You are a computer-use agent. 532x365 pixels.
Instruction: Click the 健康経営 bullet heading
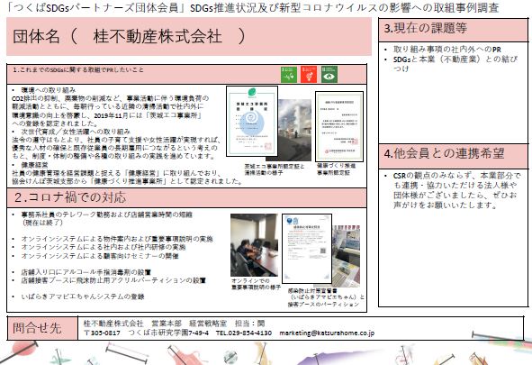pyautogui.click(x=34, y=165)
